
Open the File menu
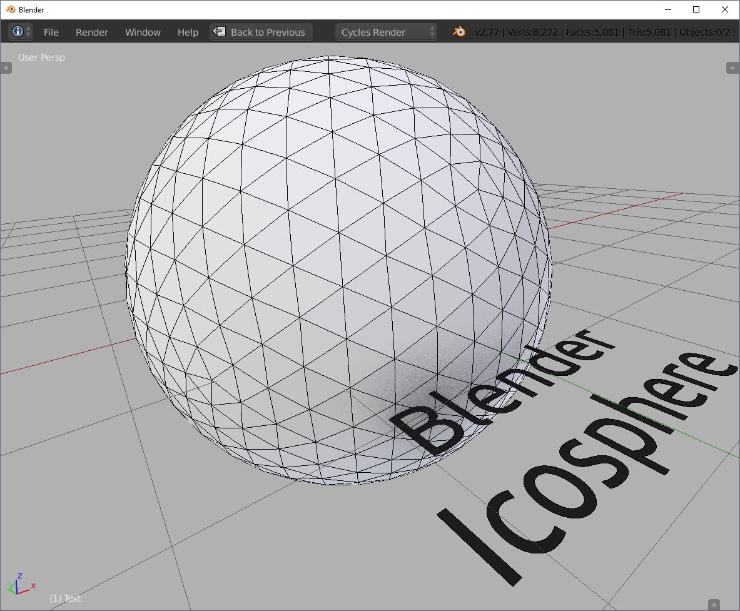click(51, 32)
